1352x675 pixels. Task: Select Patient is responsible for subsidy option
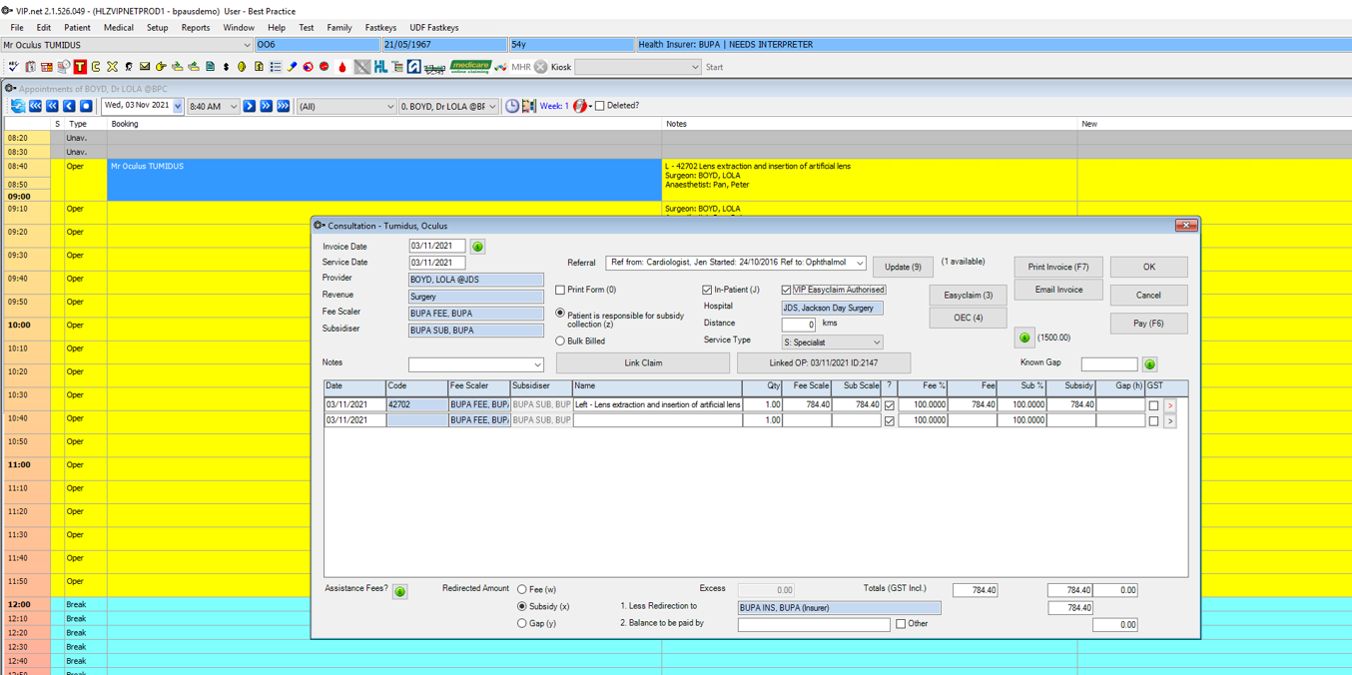point(560,314)
